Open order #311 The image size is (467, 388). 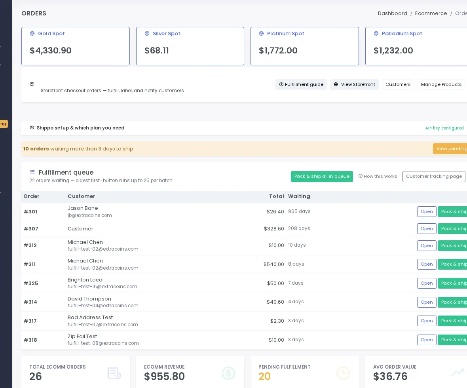pos(427,264)
